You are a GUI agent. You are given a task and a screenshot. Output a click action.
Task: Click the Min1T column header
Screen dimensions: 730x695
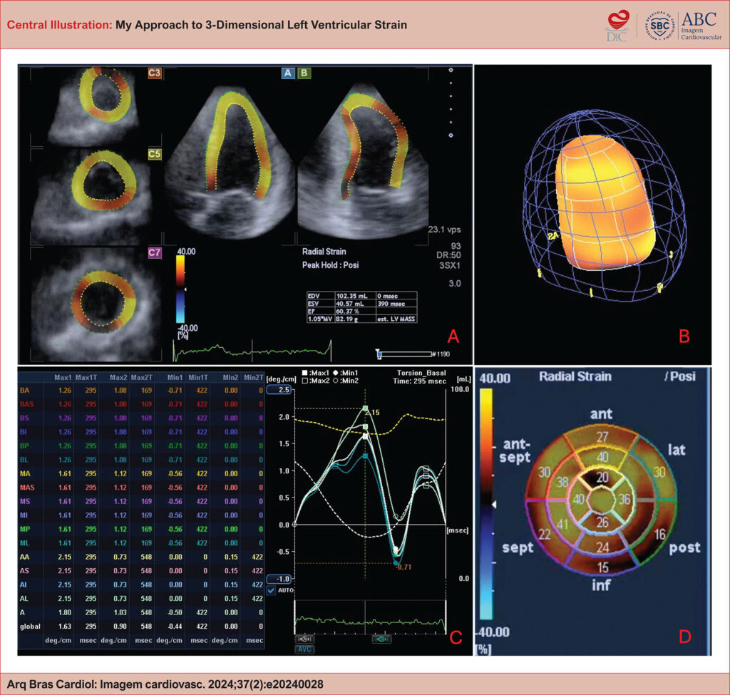coord(199,378)
